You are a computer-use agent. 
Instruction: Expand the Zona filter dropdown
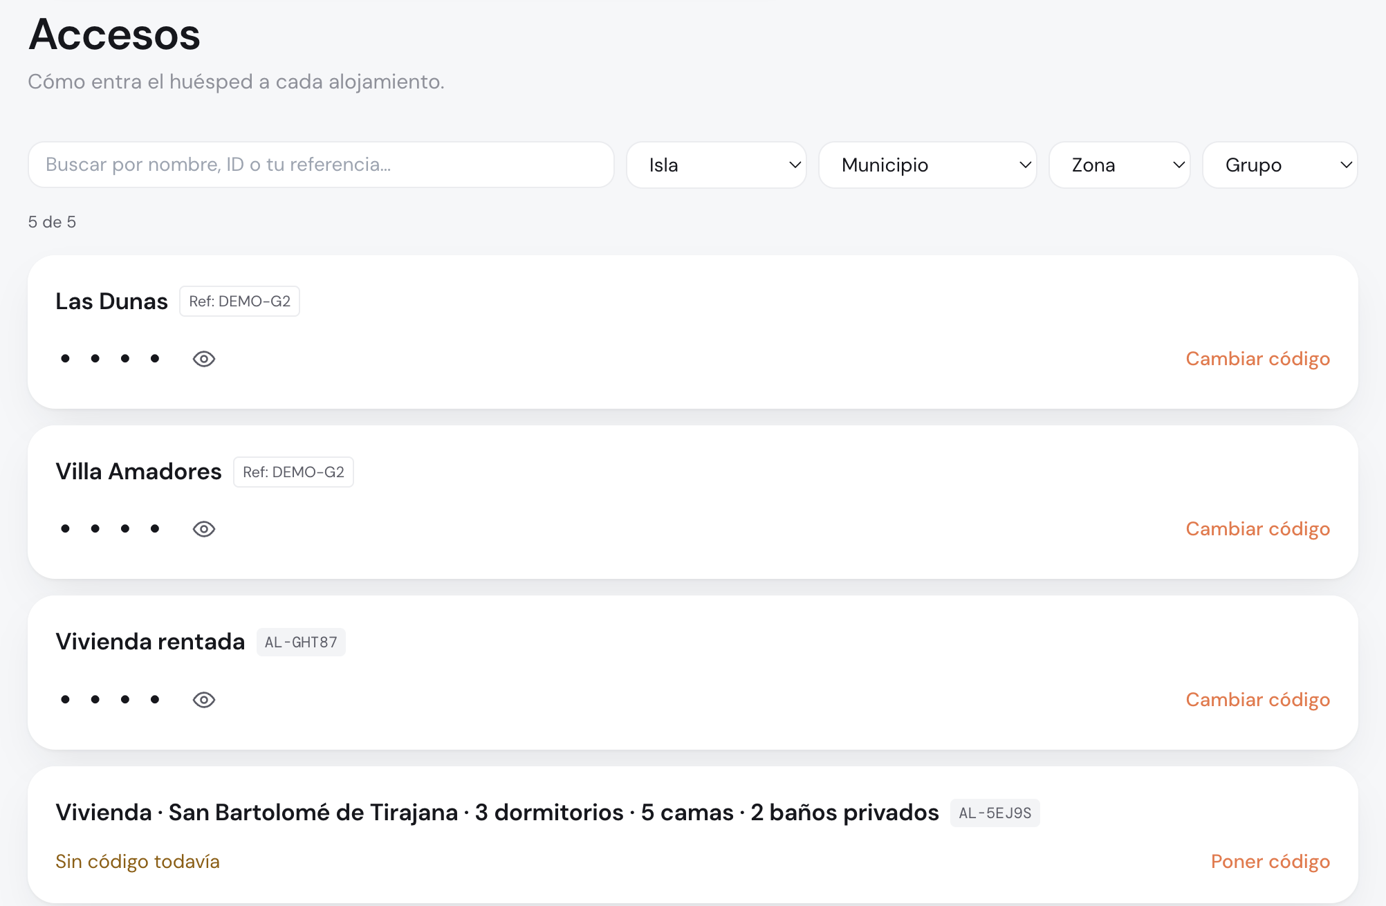pyautogui.click(x=1120, y=165)
